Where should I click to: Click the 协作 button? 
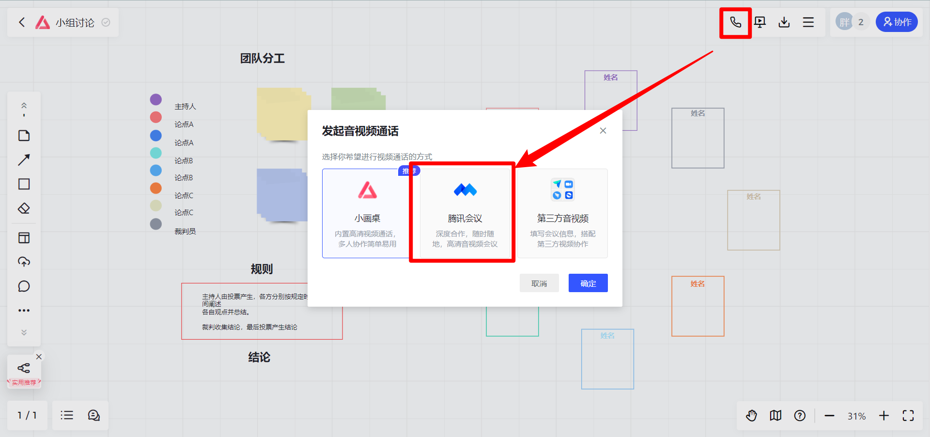897,22
